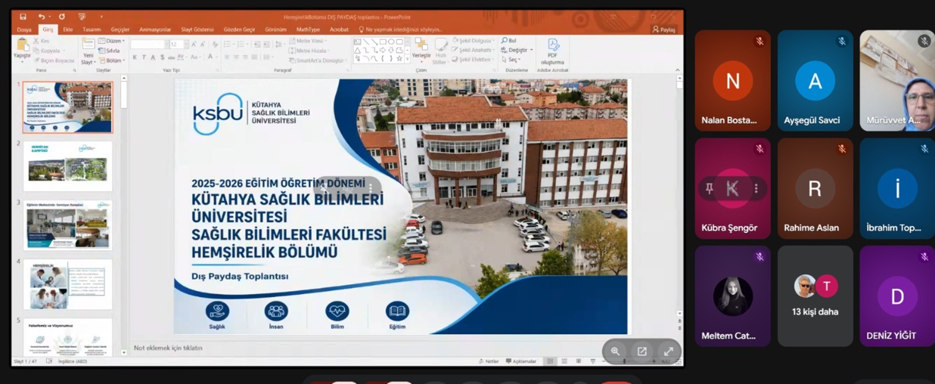
Task: Click the slide thumbnail panel scrollbar
Action: (x=124, y=95)
